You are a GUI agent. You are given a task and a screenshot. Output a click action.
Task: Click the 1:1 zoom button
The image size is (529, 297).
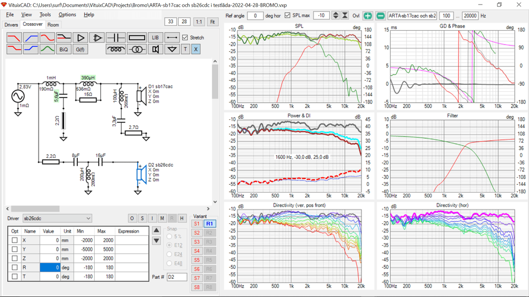(199, 21)
